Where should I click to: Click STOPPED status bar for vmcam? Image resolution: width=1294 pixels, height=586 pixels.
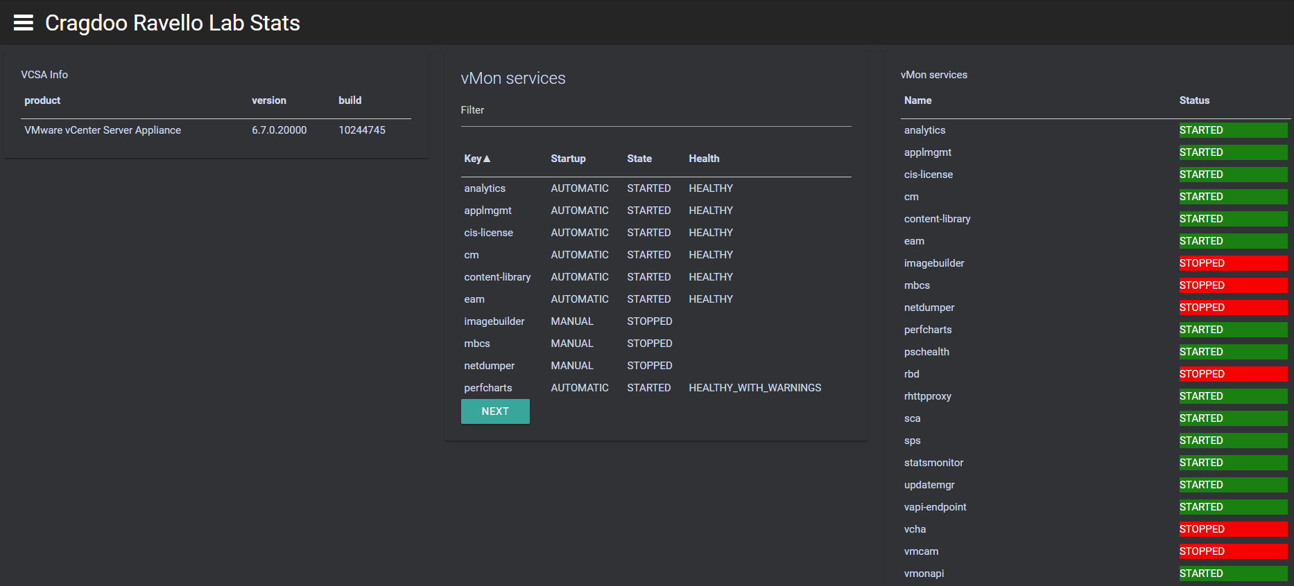1233,551
